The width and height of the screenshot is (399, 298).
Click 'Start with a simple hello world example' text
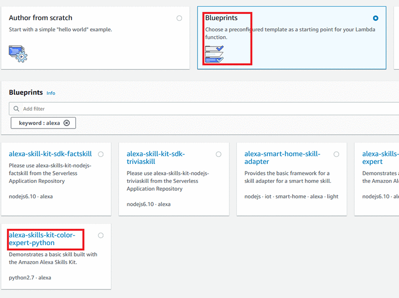pos(60,29)
